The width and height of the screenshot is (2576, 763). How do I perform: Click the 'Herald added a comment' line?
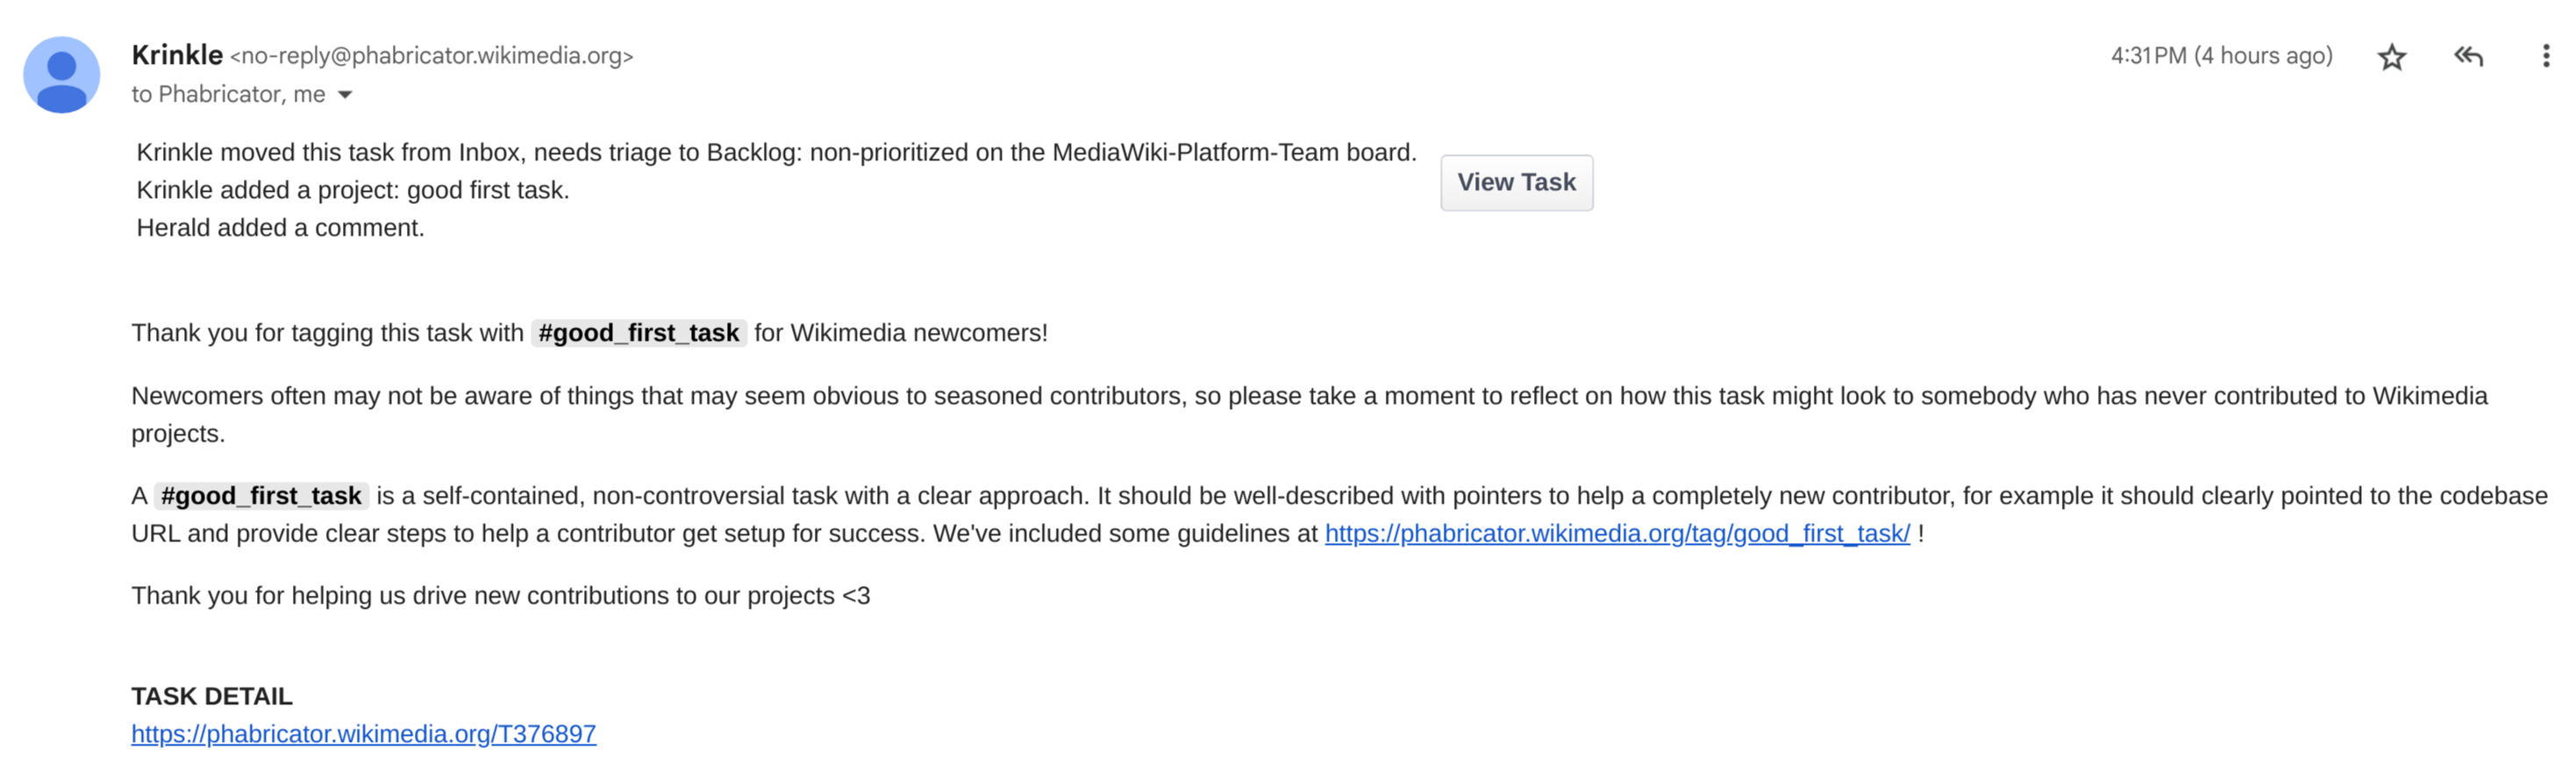(280, 228)
